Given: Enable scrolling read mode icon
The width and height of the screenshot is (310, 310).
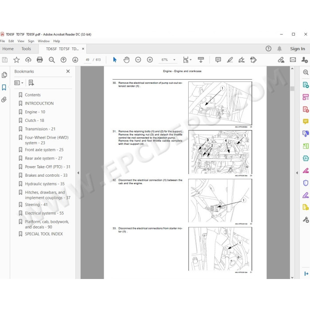Looking at the screenshot, I should coord(201,59).
